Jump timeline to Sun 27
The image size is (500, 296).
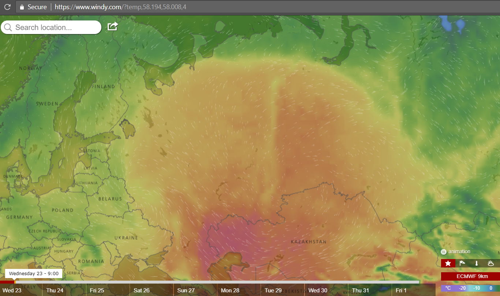click(x=186, y=291)
